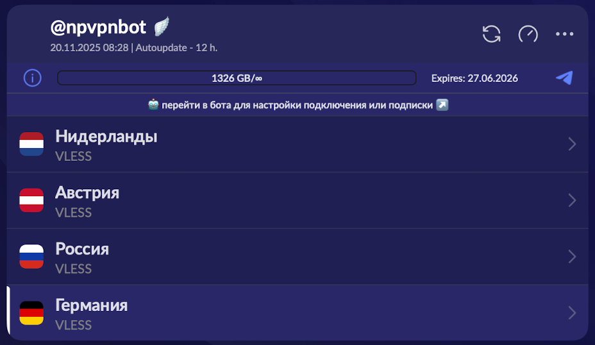Click the Russia flag icon
The width and height of the screenshot is (595, 345).
(31, 257)
